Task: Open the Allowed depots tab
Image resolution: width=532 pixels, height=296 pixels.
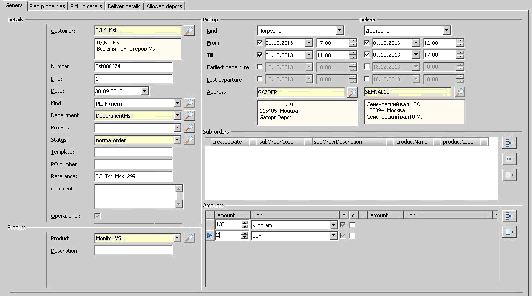Action: click(x=164, y=6)
